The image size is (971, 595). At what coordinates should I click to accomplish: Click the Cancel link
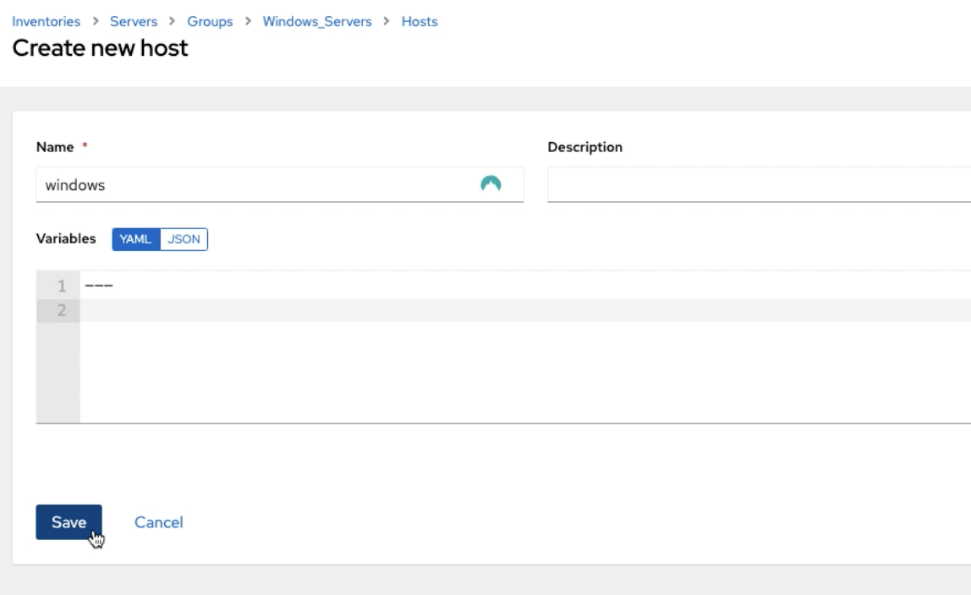(158, 522)
